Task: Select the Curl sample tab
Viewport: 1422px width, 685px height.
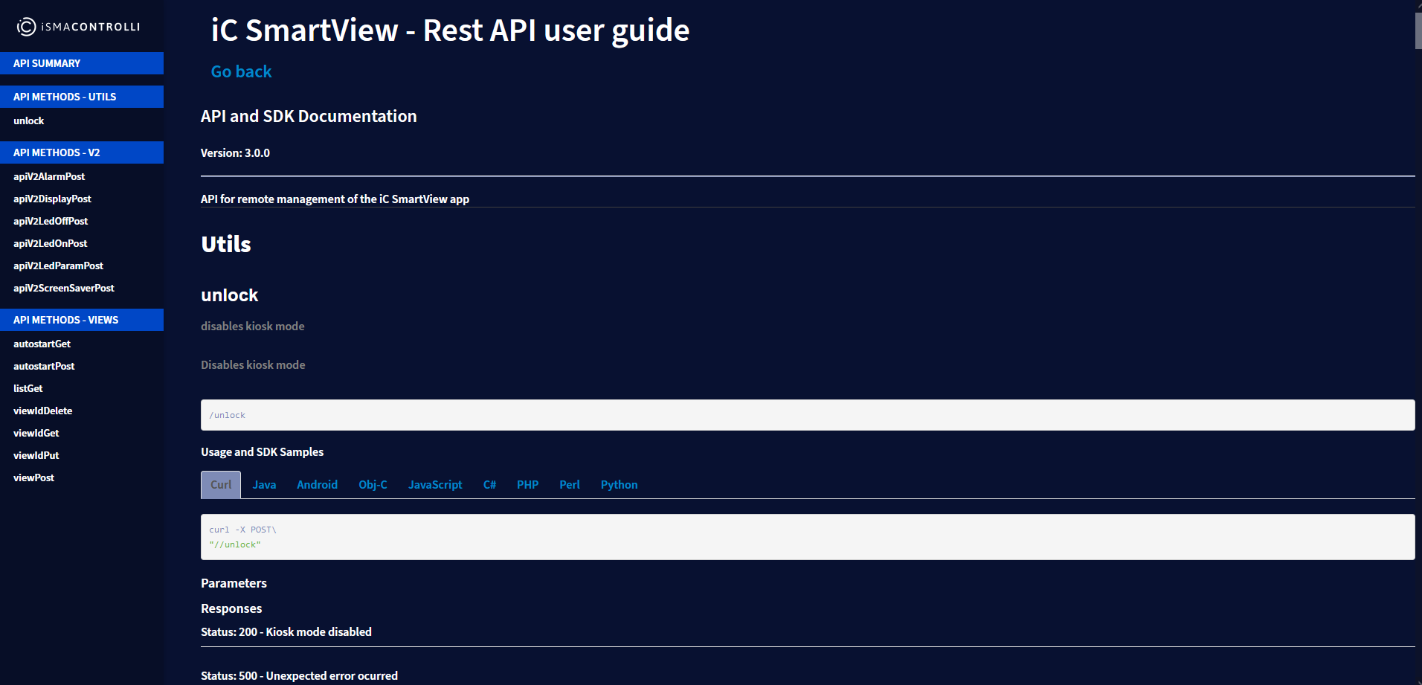Action: [220, 484]
